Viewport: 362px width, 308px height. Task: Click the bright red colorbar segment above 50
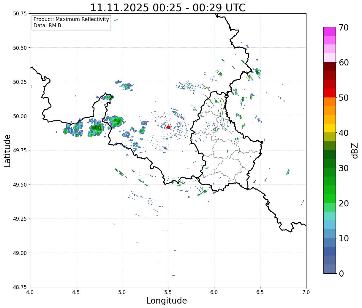click(330, 93)
